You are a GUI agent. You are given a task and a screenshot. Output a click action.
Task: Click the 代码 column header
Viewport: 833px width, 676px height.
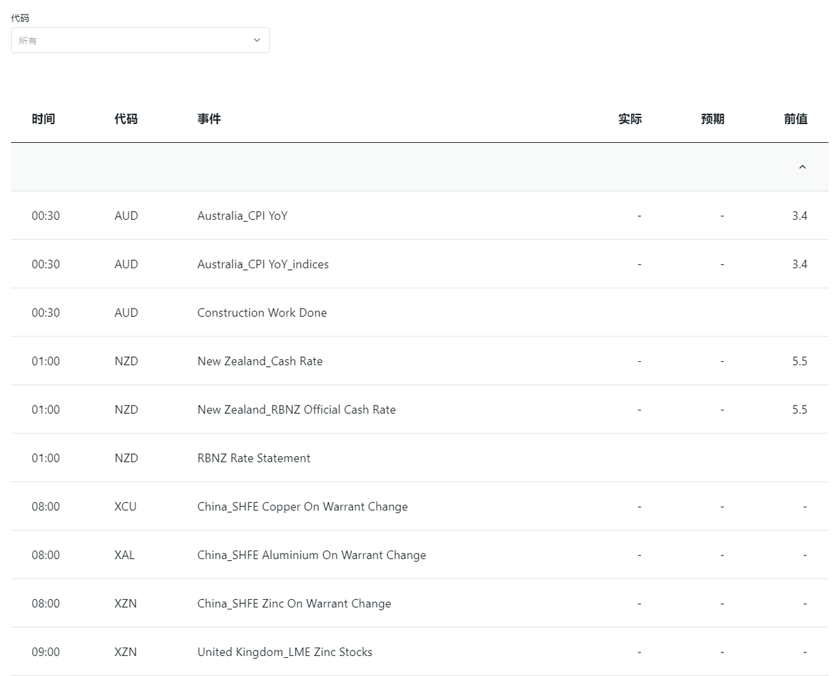pyautogui.click(x=126, y=119)
